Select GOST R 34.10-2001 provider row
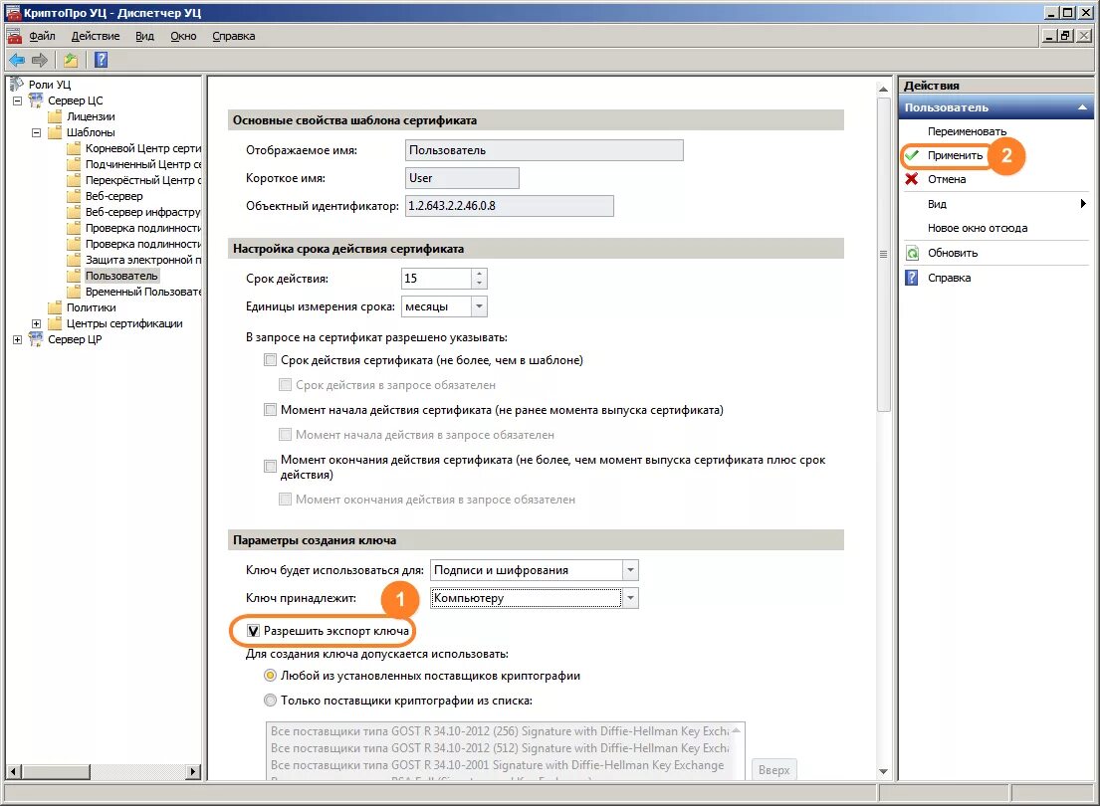This screenshot has width=1100, height=806. pyautogui.click(x=498, y=765)
